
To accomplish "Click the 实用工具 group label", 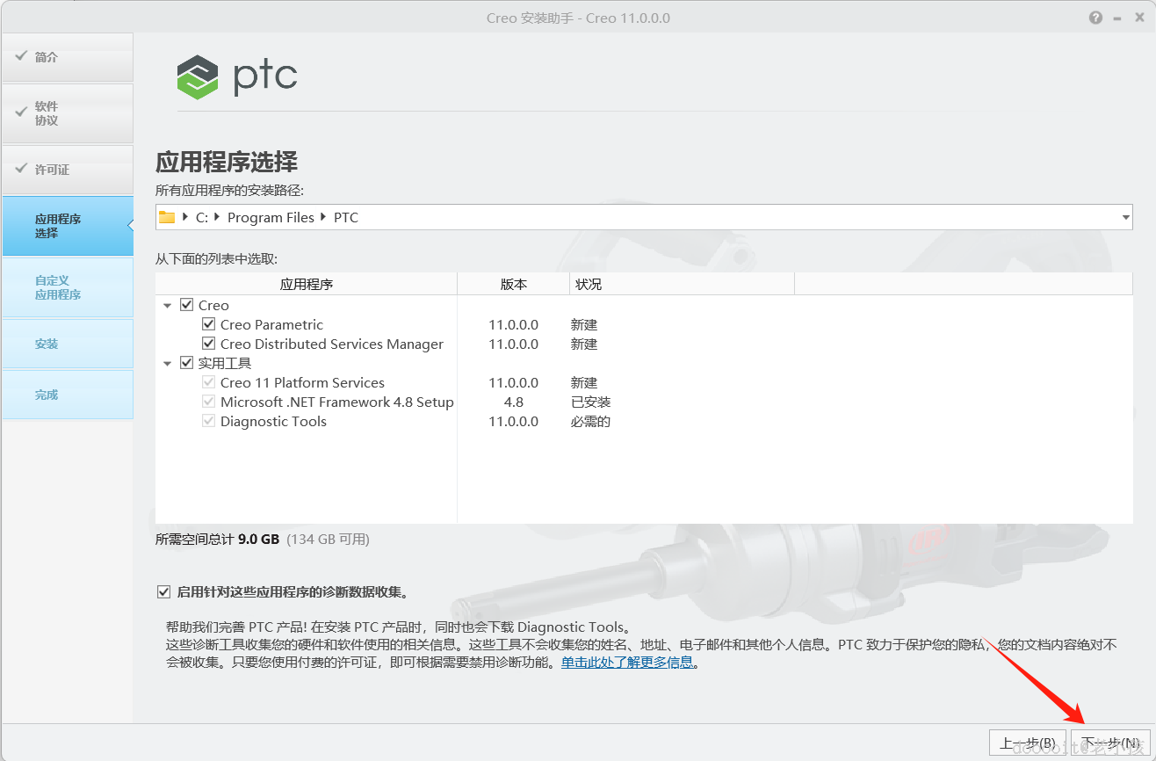I will [225, 363].
